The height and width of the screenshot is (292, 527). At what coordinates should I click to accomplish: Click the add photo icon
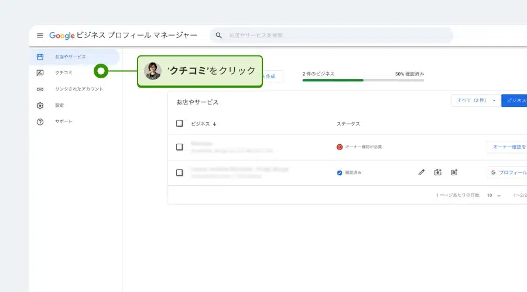tap(437, 172)
